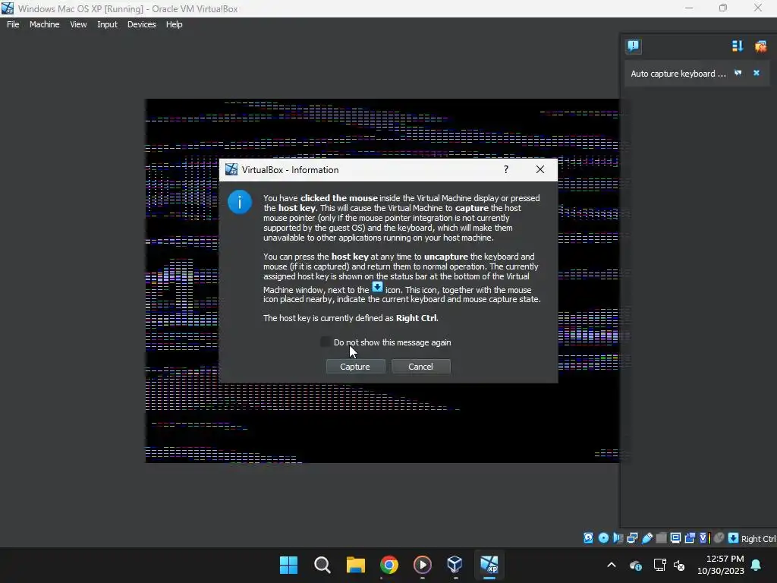The height and width of the screenshot is (583, 777).
Task: Open the Windows notifications bell
Action: 757,565
